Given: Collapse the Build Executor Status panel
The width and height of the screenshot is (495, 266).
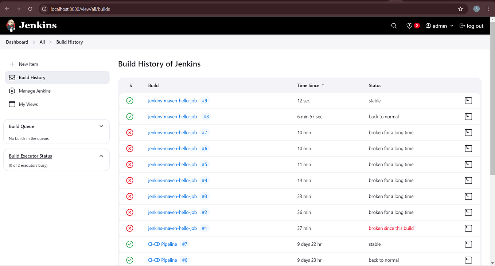Looking at the screenshot, I should [101, 156].
